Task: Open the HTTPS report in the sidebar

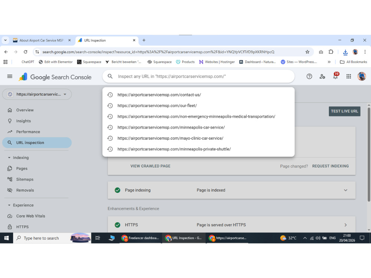Action: (x=37, y=227)
